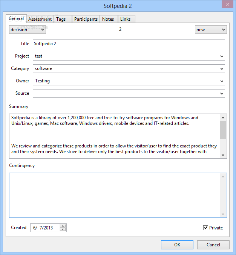
Task: Expand the Project dropdown arrow
Action: (x=222, y=56)
